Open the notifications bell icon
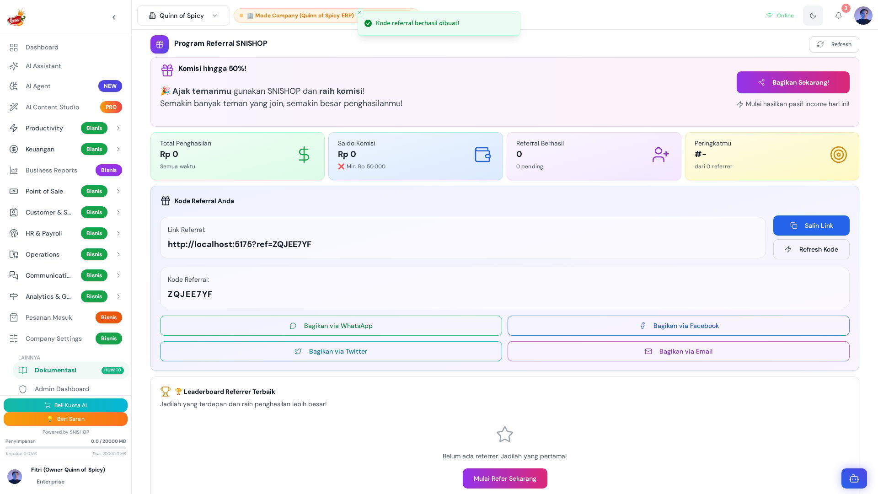 (x=838, y=16)
